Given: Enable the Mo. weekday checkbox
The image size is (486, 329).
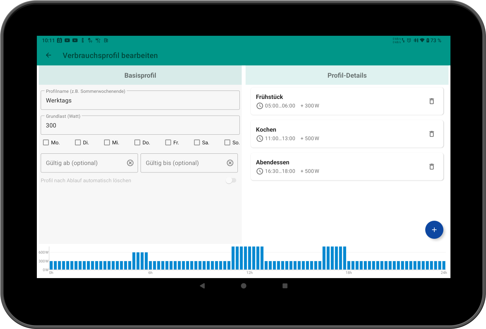Looking at the screenshot, I should (46, 142).
